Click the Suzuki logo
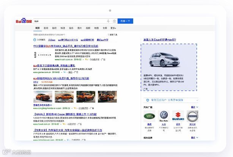This screenshot has height=157, width=233. tap(178, 116)
